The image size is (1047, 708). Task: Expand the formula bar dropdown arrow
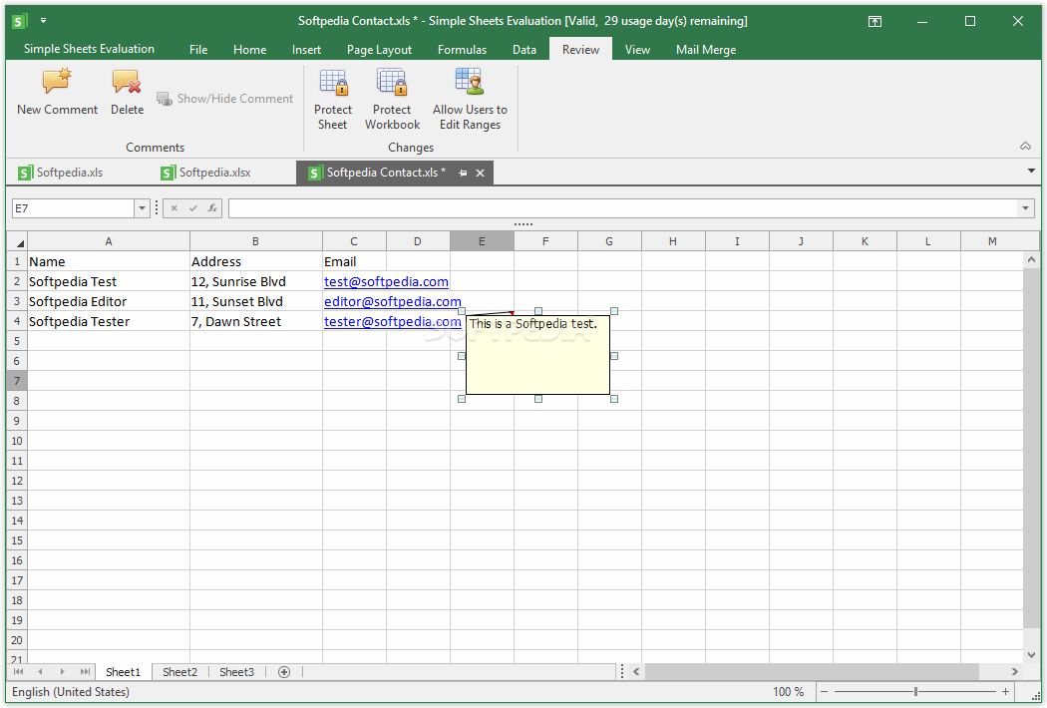pyautogui.click(x=1025, y=208)
